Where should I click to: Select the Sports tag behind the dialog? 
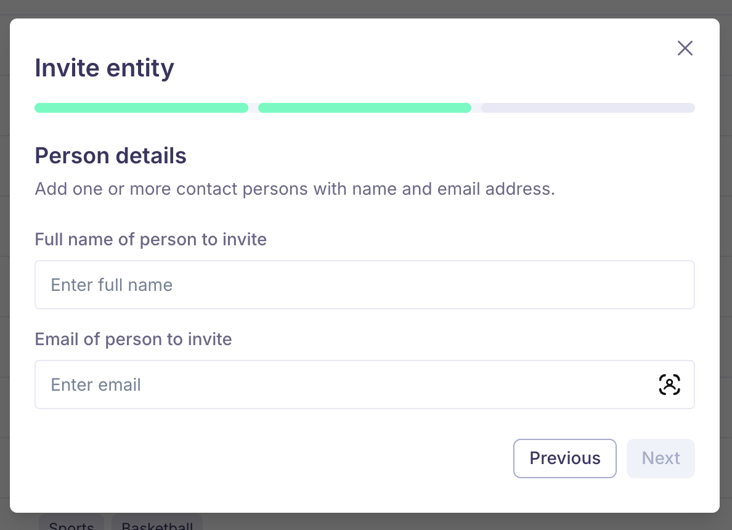71,524
